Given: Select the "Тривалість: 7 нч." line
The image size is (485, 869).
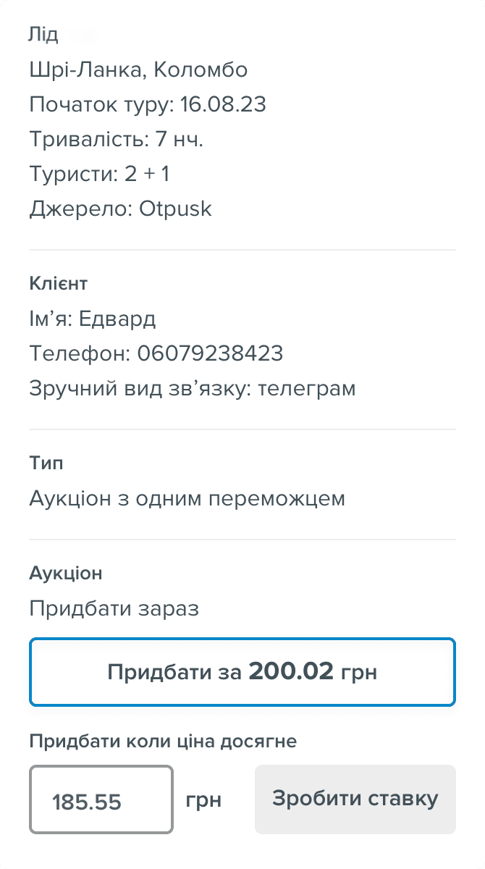Looking at the screenshot, I should [116, 139].
